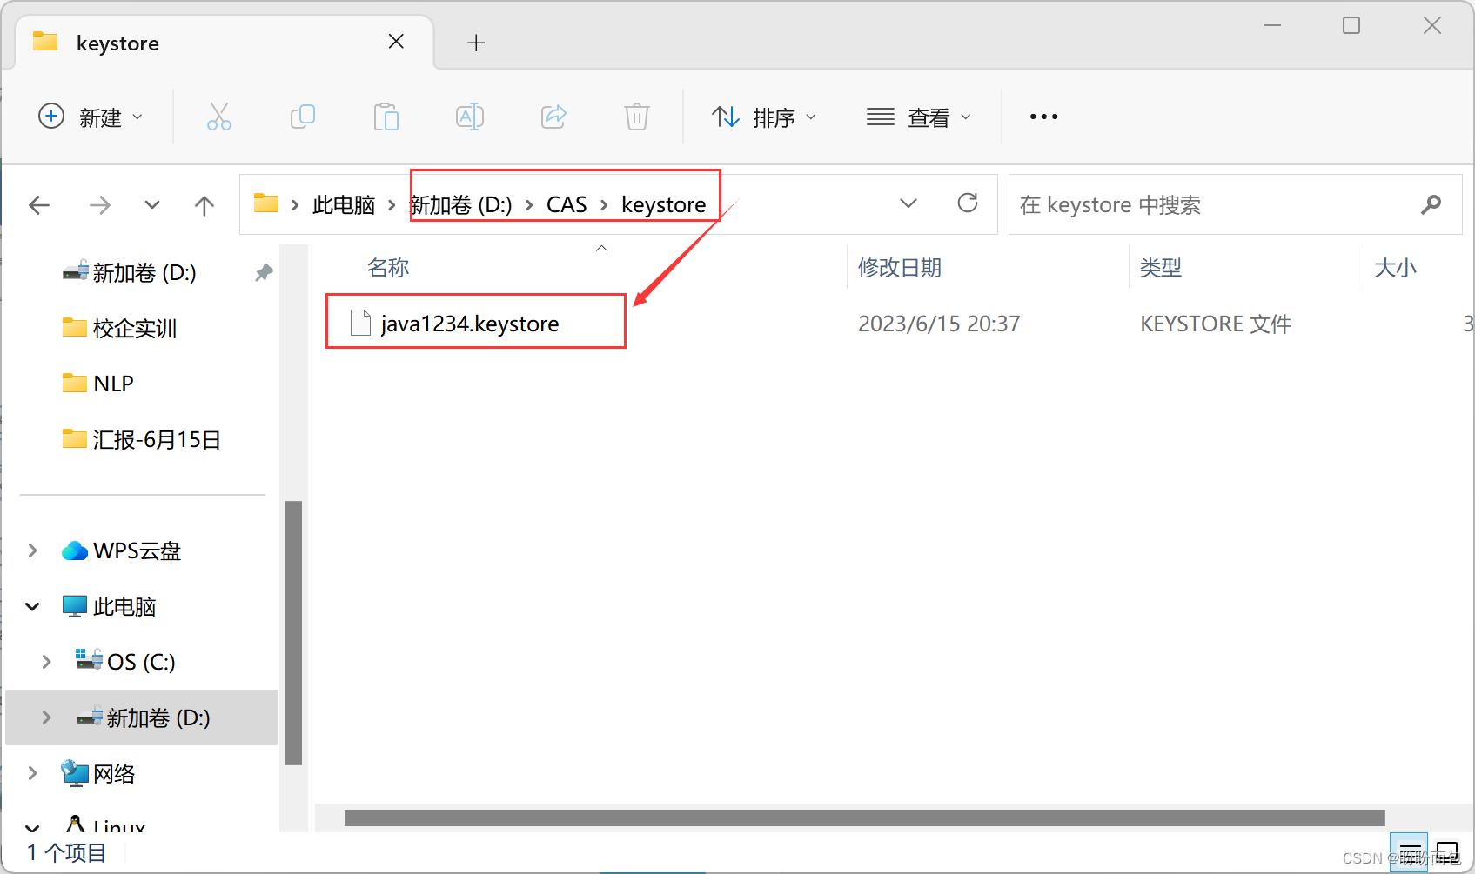The image size is (1475, 874).
Task: Open the 新建 new item menu
Action: point(91,117)
